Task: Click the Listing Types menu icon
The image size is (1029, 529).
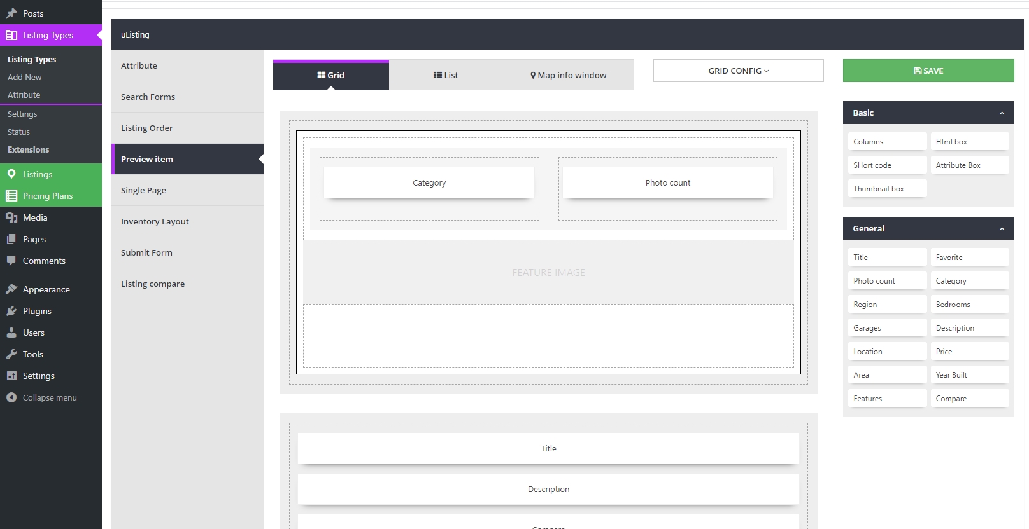Action: (x=11, y=35)
